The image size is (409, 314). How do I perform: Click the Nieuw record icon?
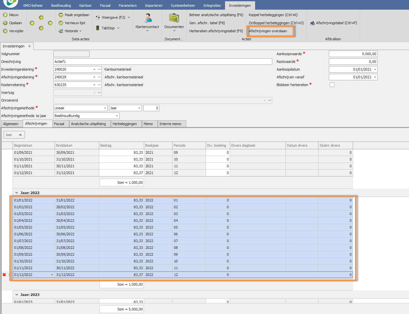coord(5,15)
